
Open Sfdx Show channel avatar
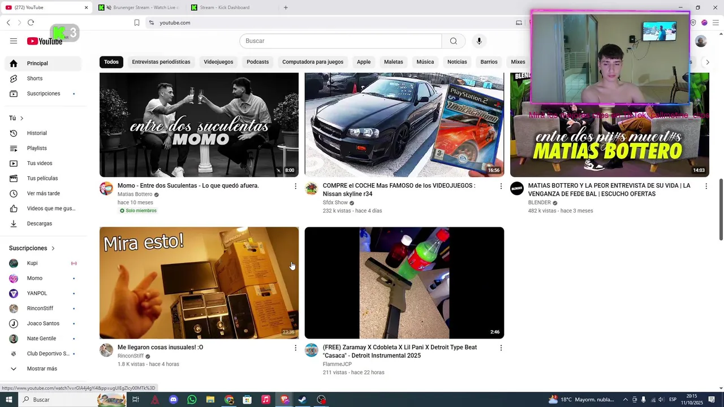tap(312, 188)
